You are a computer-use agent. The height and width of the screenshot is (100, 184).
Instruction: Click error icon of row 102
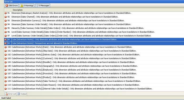[6, 55]
